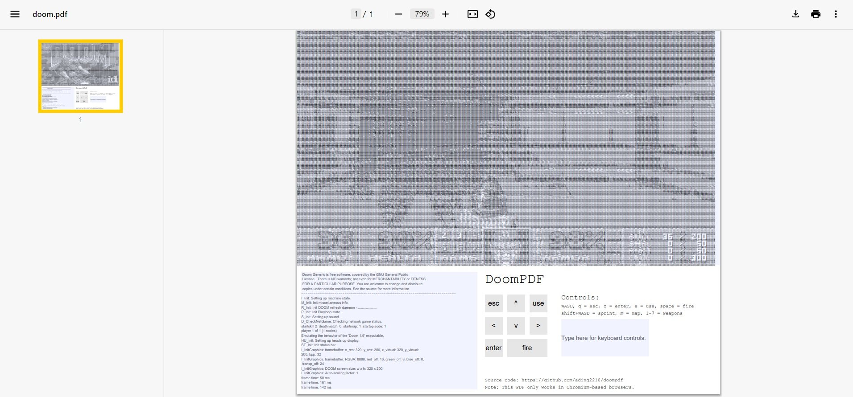Click the 'shift+WASD = sprint' controls line
853x397 pixels.
point(622,313)
